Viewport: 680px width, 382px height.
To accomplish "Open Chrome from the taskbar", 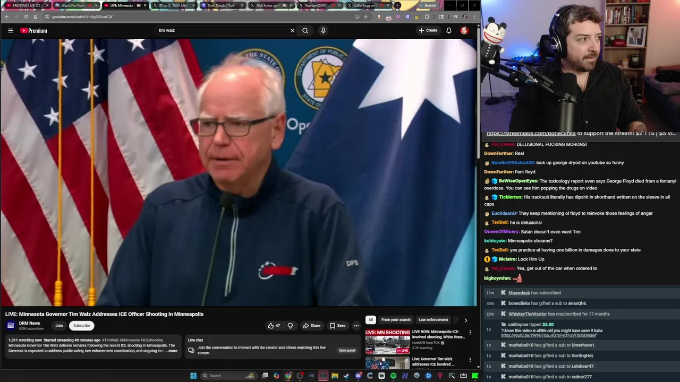I will pos(288,376).
